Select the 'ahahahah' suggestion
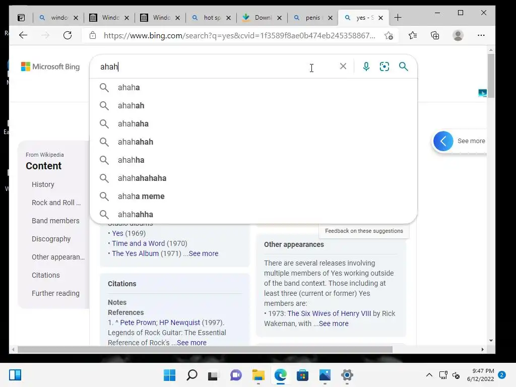 (253, 142)
